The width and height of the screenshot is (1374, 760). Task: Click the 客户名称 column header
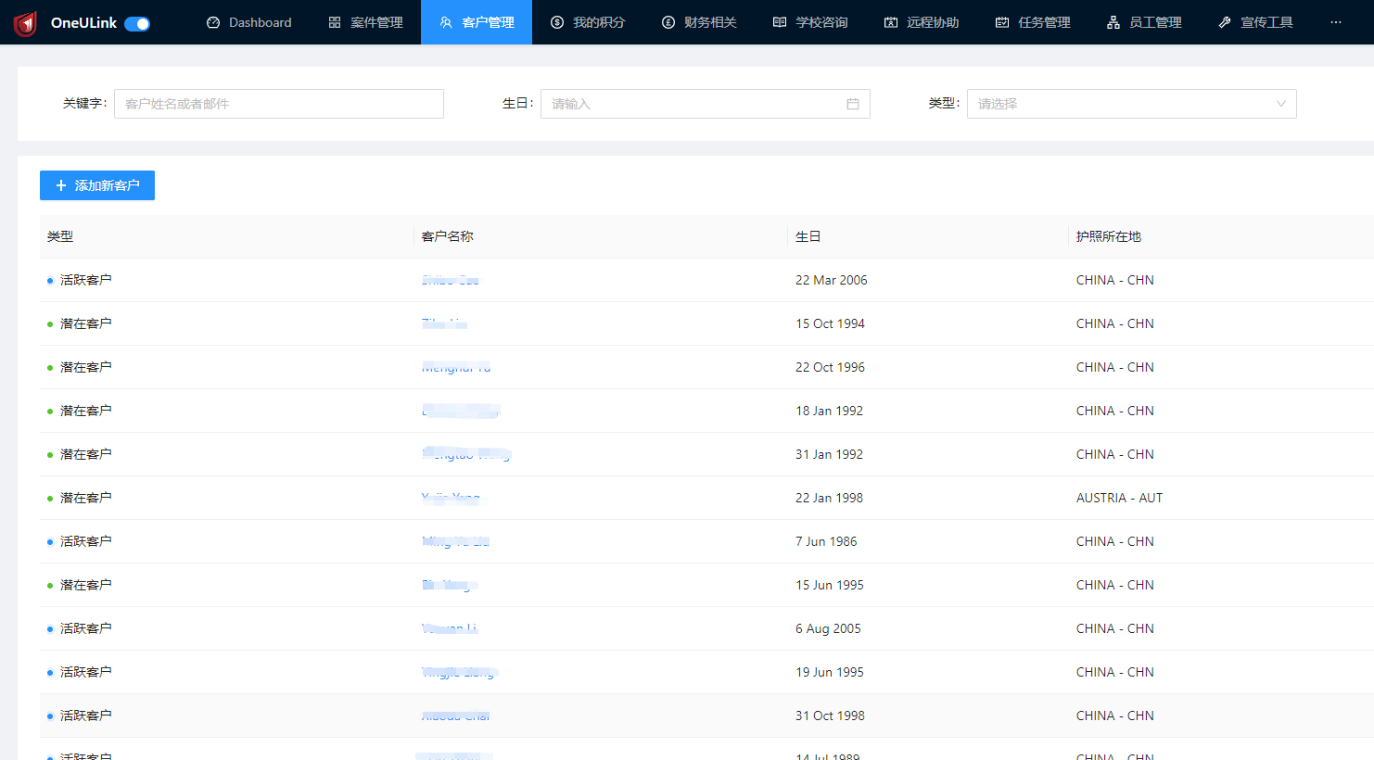click(448, 236)
